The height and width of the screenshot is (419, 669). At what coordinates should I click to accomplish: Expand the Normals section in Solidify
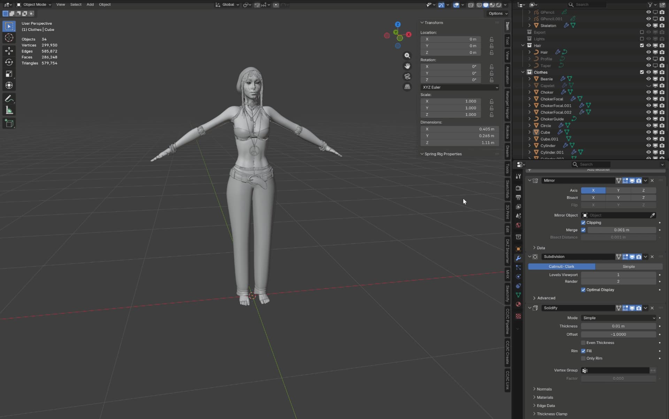(x=544, y=389)
